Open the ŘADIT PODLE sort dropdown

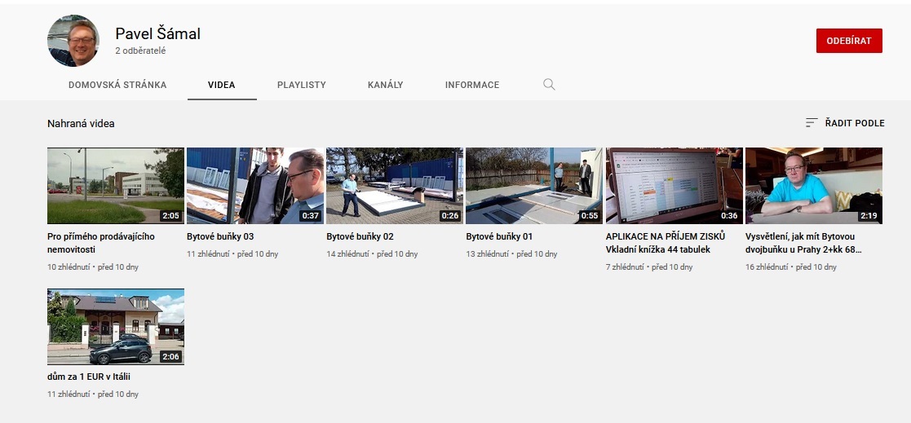(845, 123)
